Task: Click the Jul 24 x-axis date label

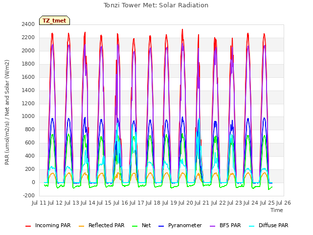Action: pos(251,203)
